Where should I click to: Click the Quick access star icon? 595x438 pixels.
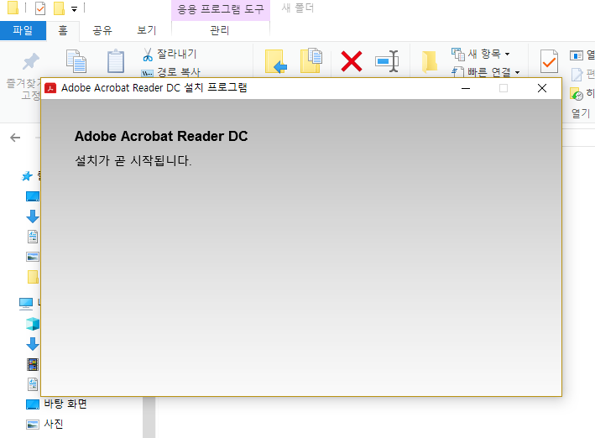click(27, 176)
